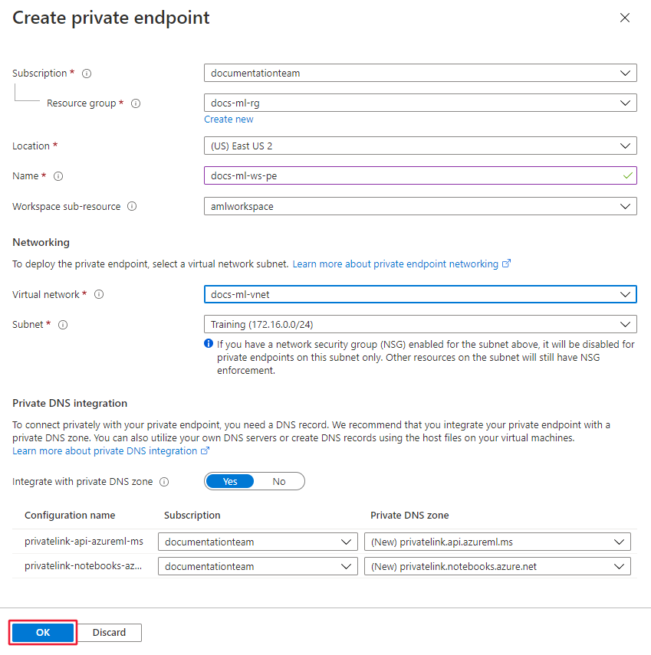
Task: Open Learn more about private DNS integration
Action: [x=105, y=451]
